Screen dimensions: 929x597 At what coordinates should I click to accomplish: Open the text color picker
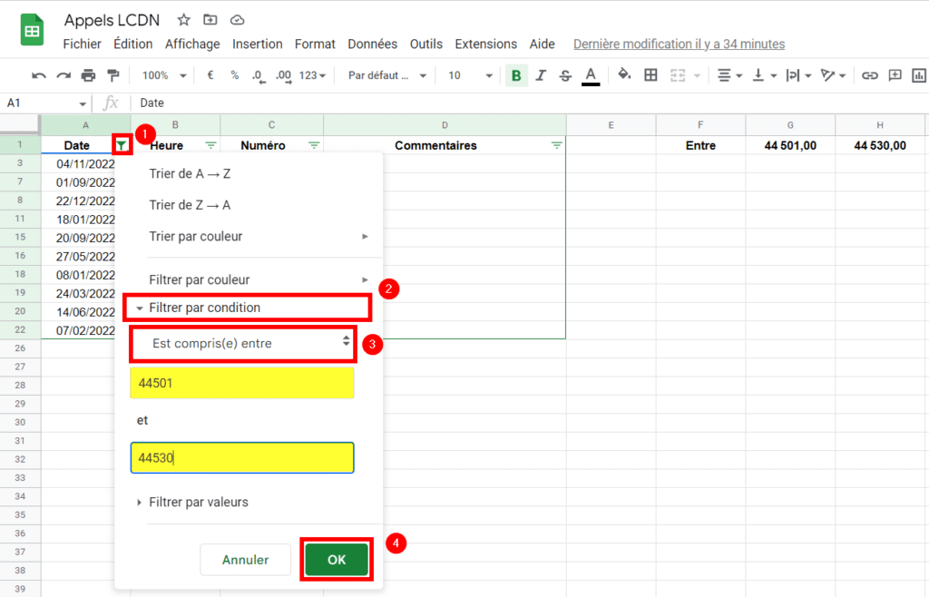pos(590,76)
